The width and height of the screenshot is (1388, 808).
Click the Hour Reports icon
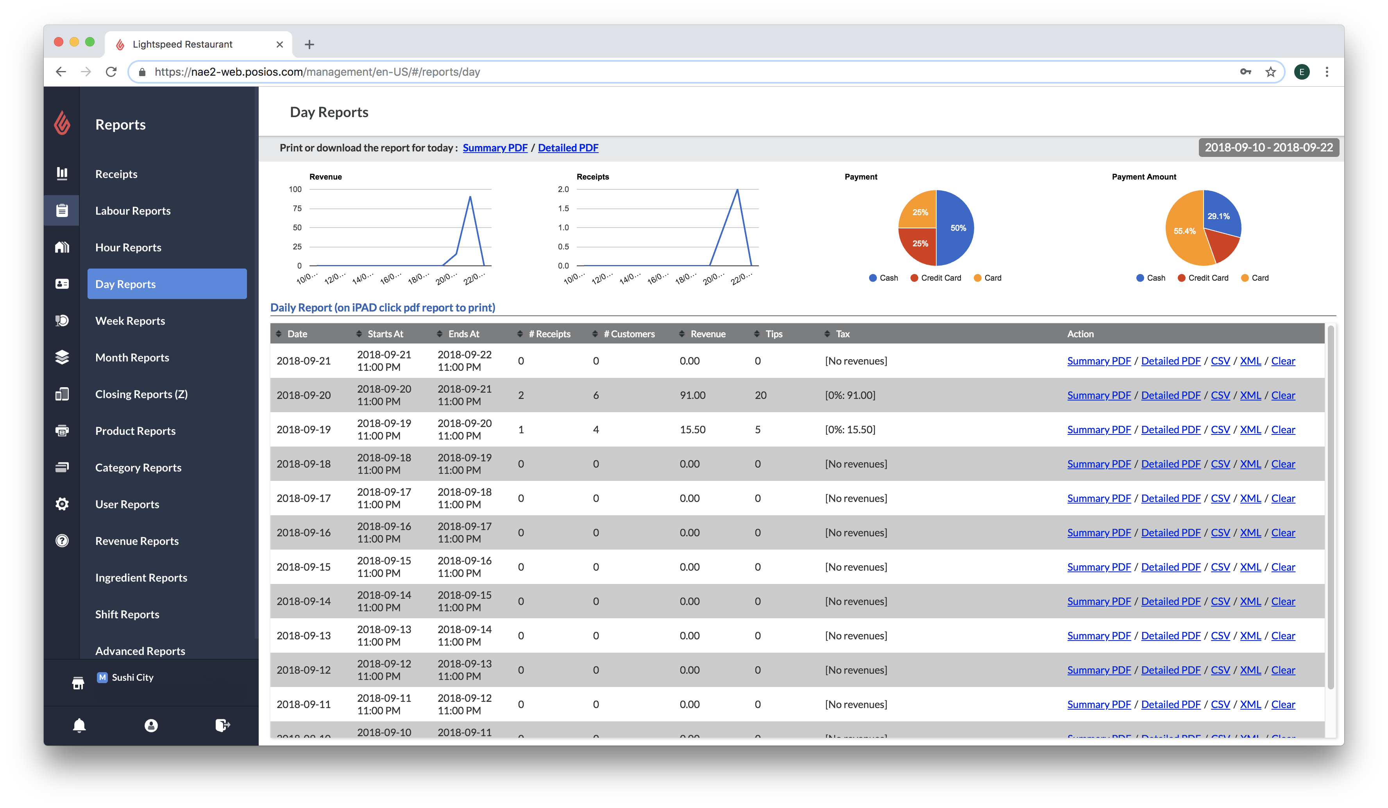pos(61,247)
